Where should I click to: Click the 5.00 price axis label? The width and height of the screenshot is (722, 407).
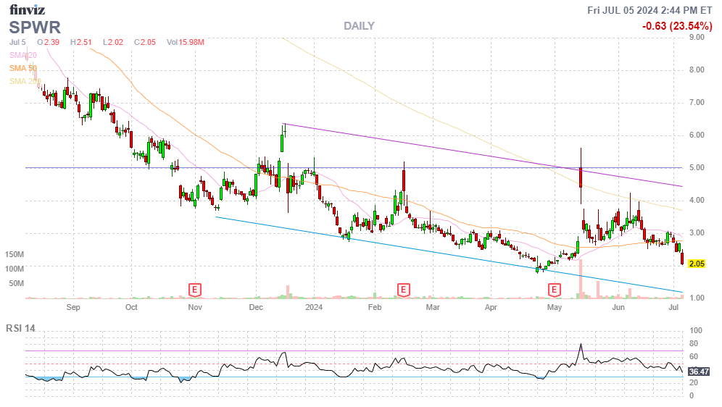click(697, 167)
